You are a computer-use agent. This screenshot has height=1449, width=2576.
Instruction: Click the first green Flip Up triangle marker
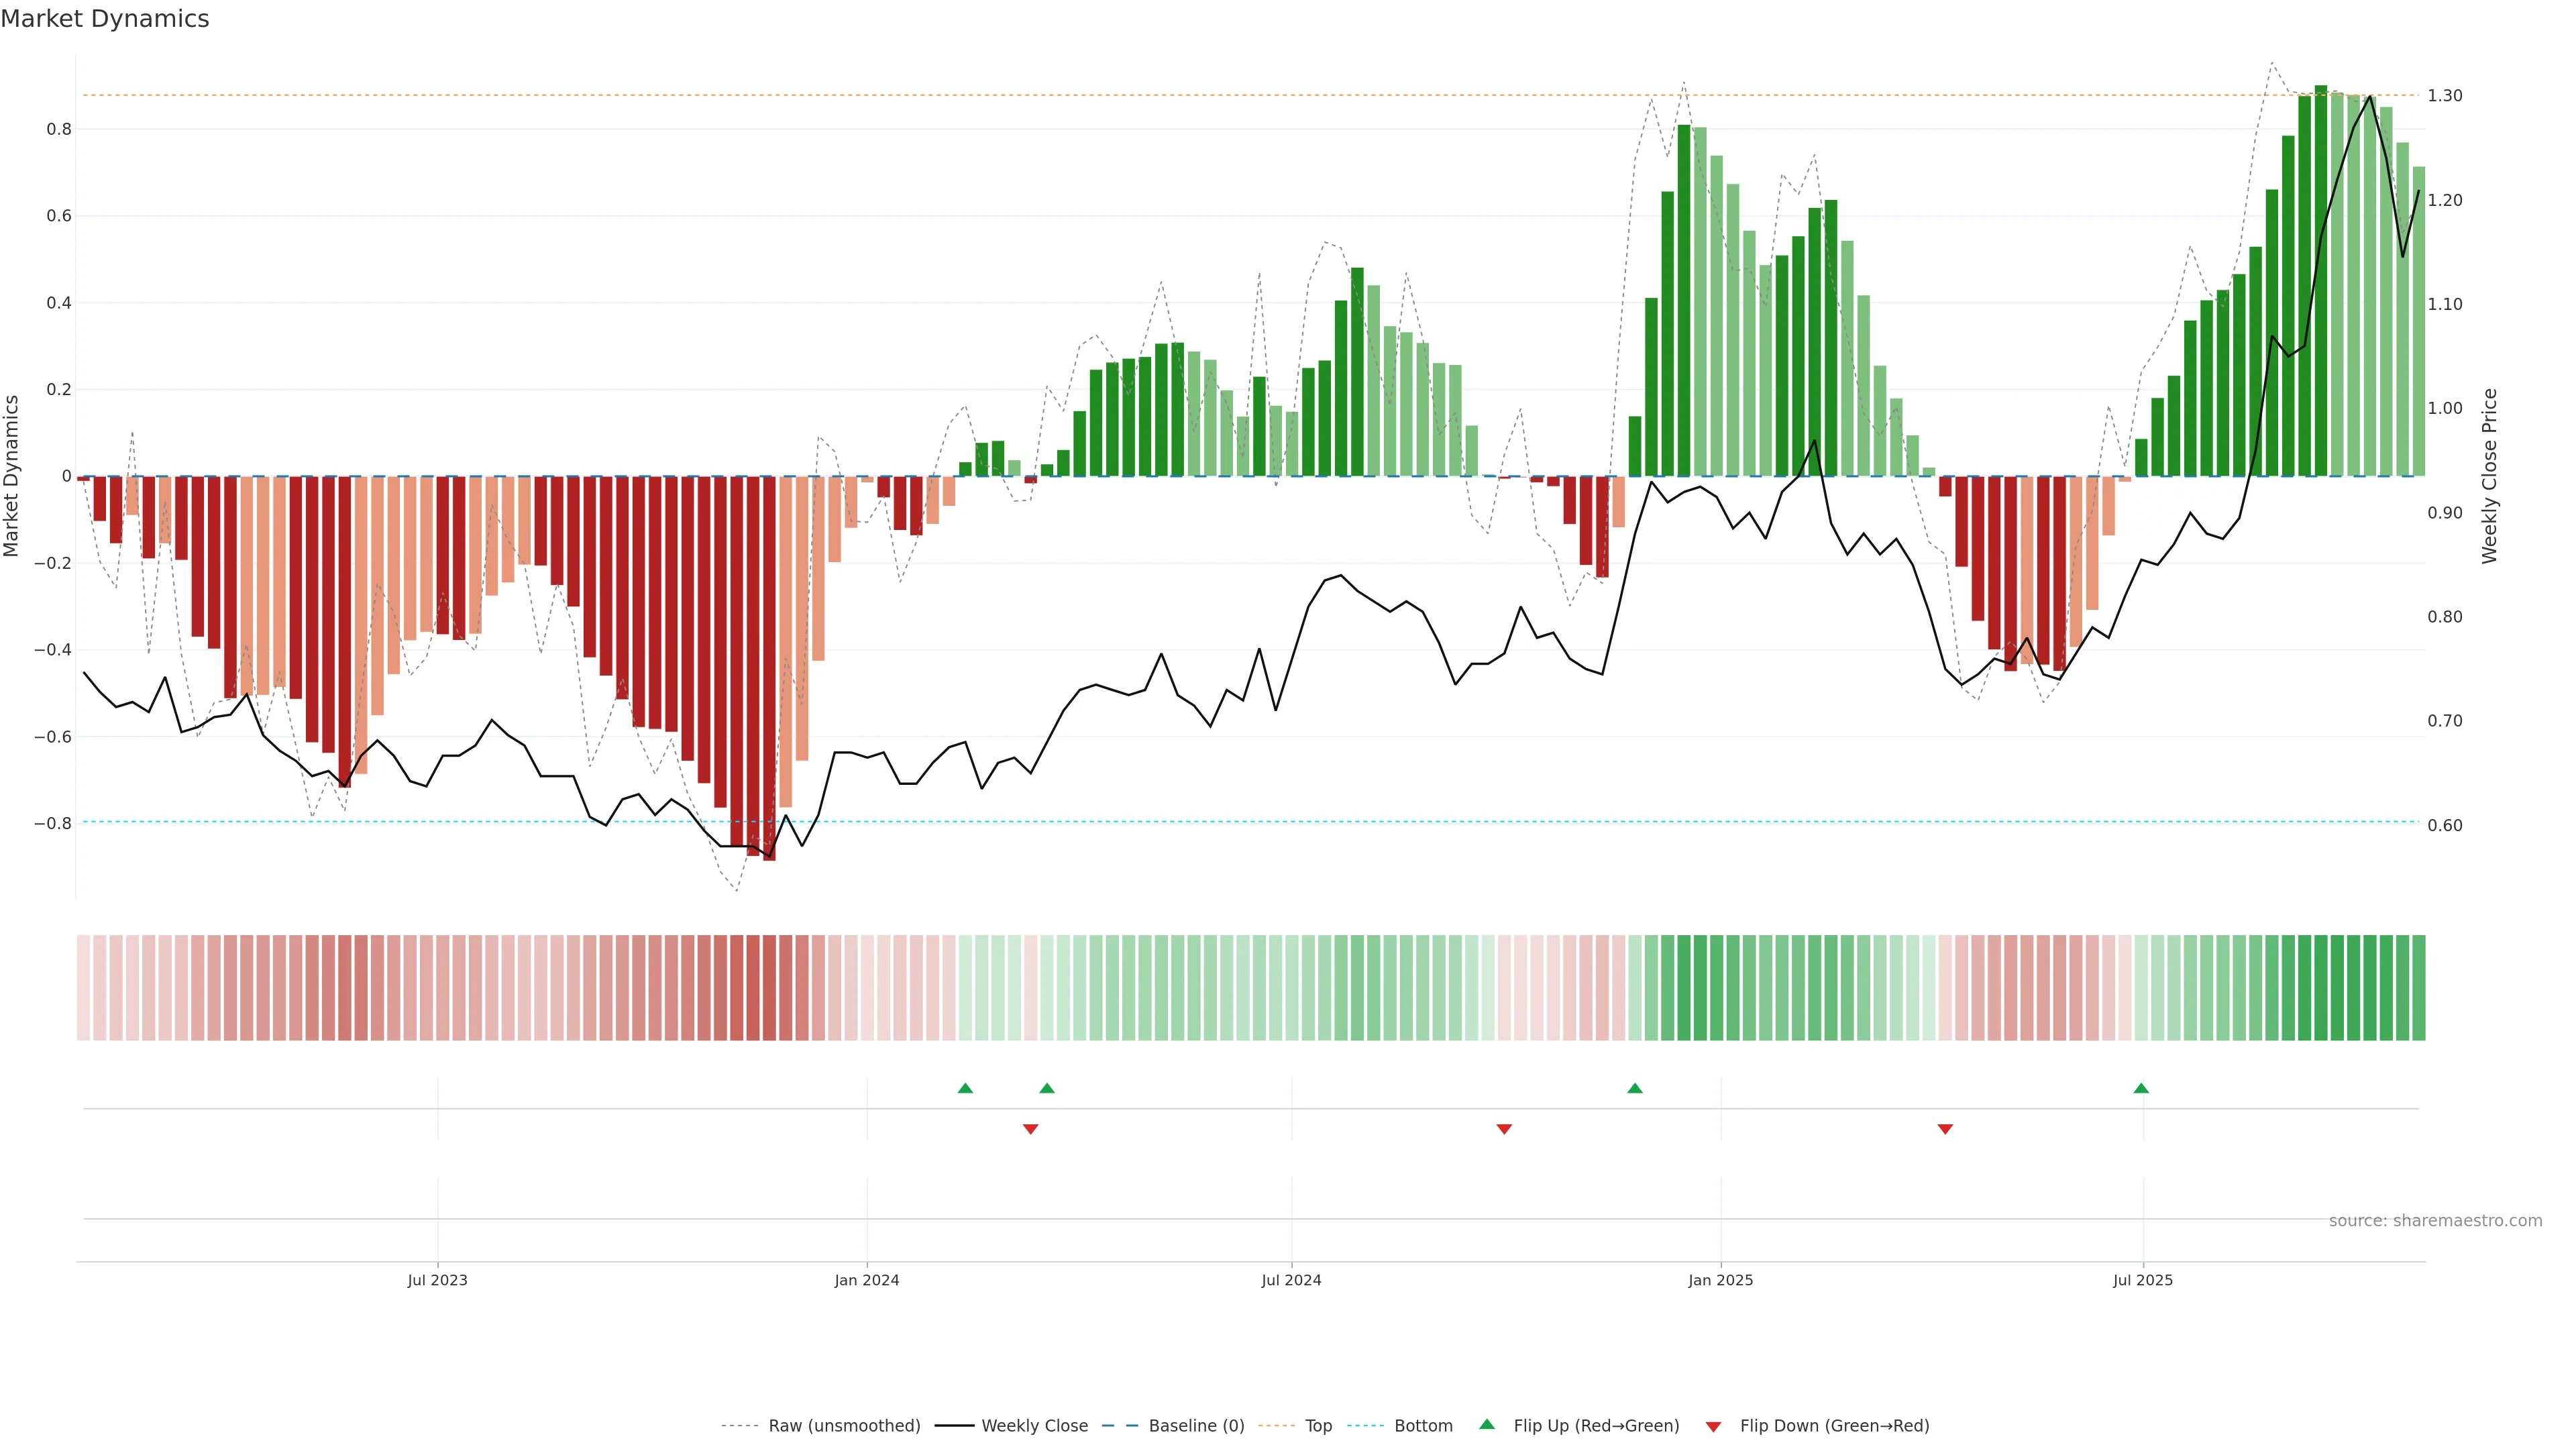tap(965, 1088)
